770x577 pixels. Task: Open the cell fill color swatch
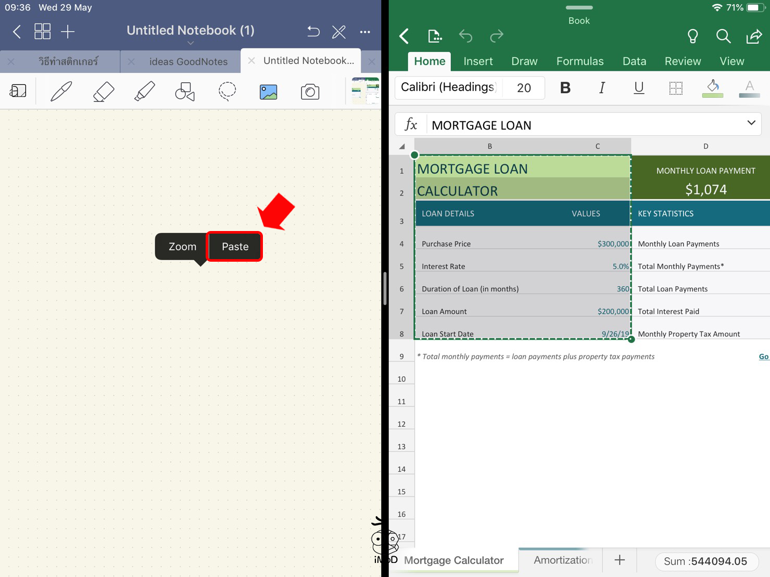(x=713, y=88)
